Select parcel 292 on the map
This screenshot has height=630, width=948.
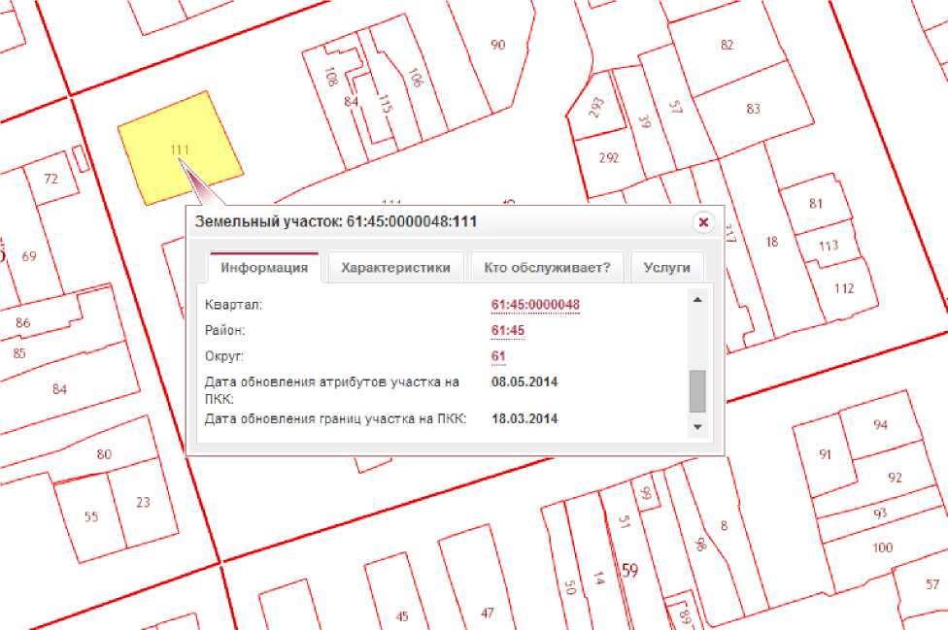coord(609,157)
